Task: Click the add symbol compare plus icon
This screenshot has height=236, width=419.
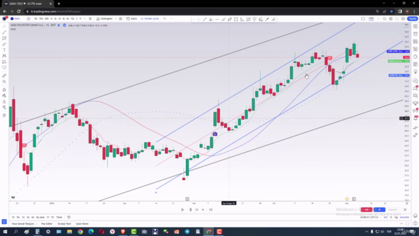Action: coord(28,19)
